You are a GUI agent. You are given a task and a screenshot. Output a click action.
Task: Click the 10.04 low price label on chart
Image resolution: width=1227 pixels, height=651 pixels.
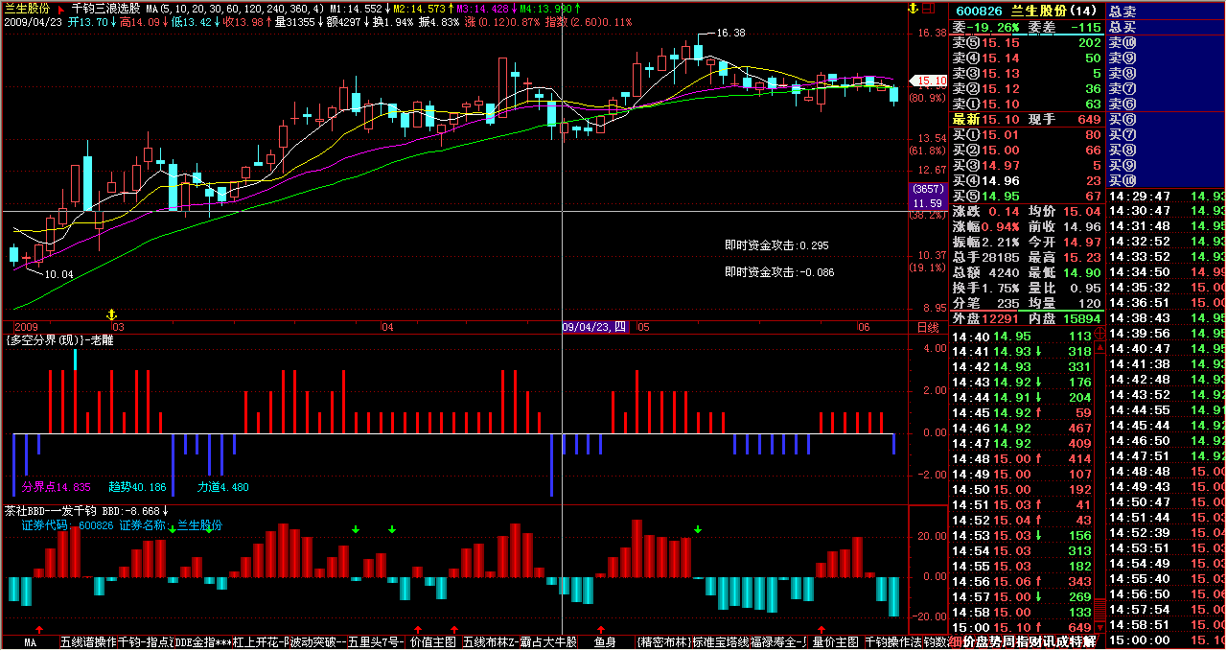pyautogui.click(x=59, y=274)
